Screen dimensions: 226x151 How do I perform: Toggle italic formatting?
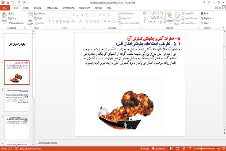tap(53, 22)
